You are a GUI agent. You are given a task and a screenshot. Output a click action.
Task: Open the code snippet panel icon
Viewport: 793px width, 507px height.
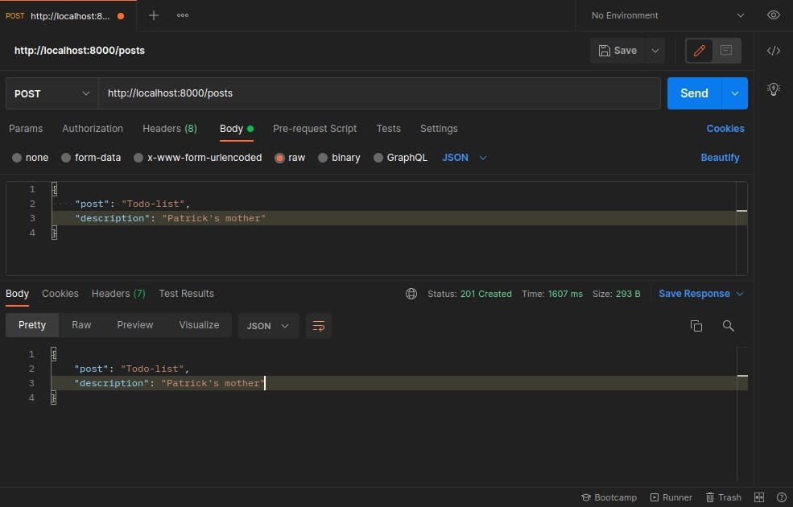(x=774, y=51)
